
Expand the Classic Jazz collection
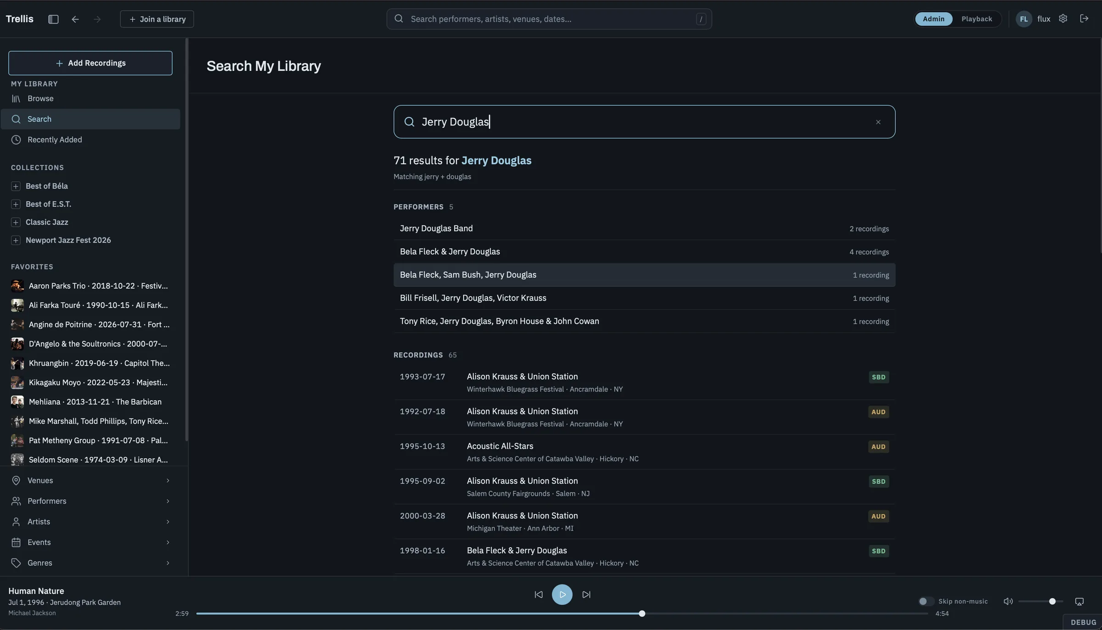pyautogui.click(x=16, y=222)
